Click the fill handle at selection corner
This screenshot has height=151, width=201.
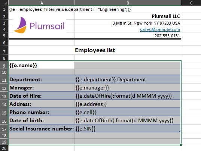pos(181,145)
